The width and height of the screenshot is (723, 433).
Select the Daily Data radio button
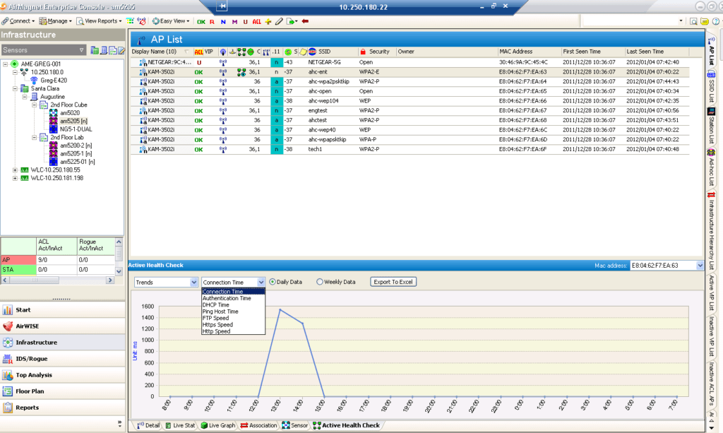click(273, 282)
